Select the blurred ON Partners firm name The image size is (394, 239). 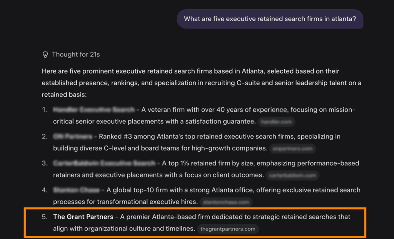pos(73,137)
